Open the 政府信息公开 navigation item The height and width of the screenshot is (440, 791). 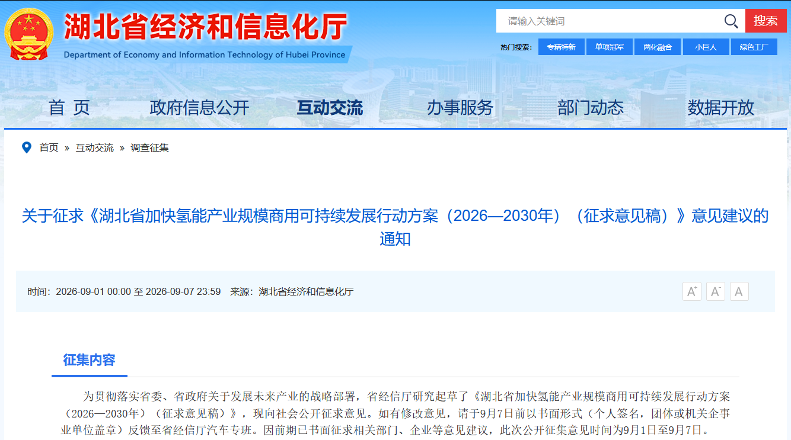coord(199,107)
